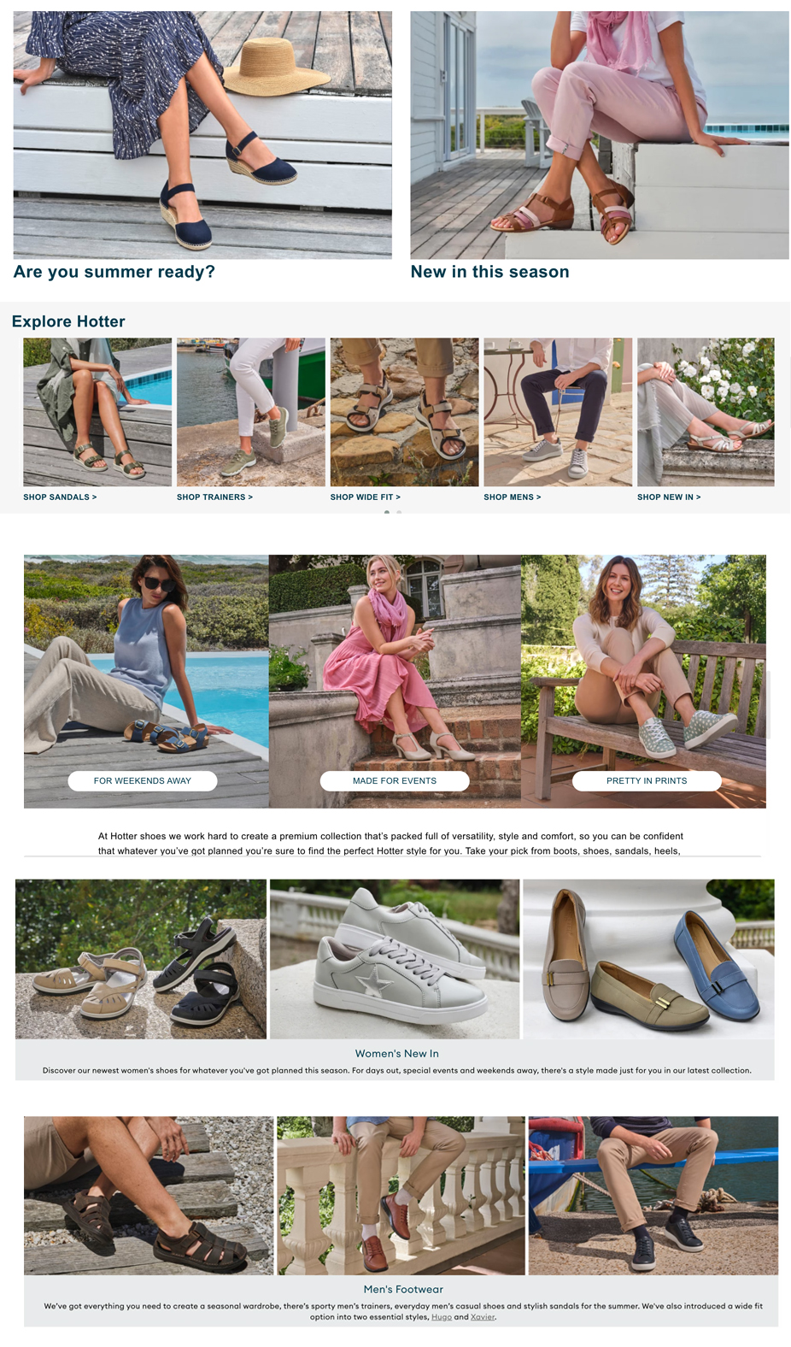This screenshot has width=791, height=1347.
Task: Click the Pretty In Prints button
Action: click(x=647, y=780)
